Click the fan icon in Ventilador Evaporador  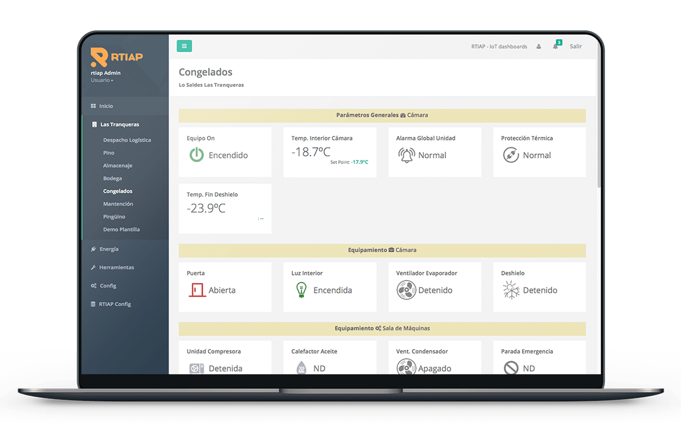[x=406, y=290]
